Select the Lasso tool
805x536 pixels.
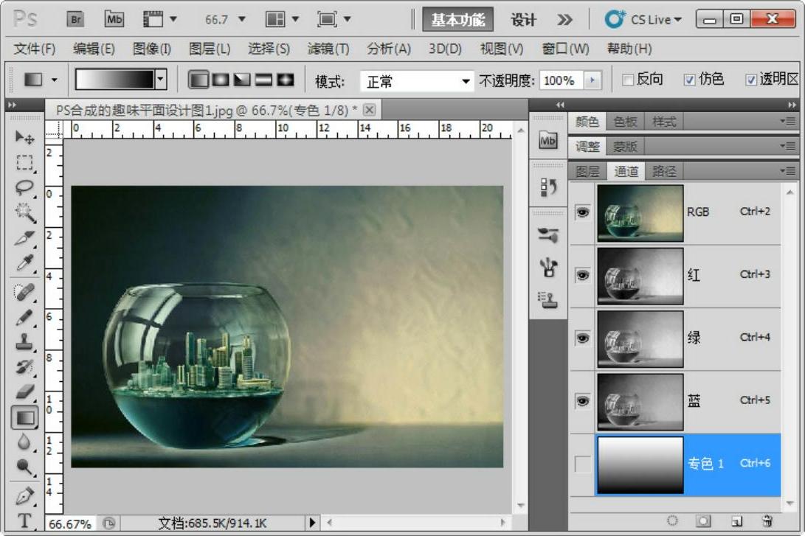(x=24, y=187)
